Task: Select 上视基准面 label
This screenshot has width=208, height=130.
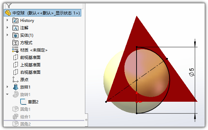Action: tap(30, 65)
